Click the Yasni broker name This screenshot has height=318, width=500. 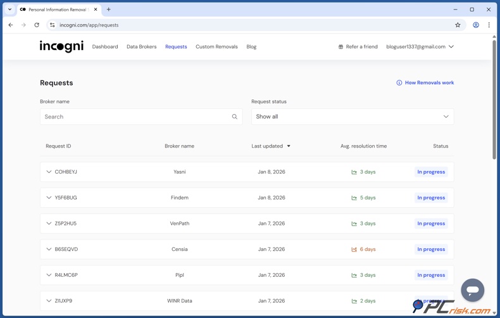point(180,172)
